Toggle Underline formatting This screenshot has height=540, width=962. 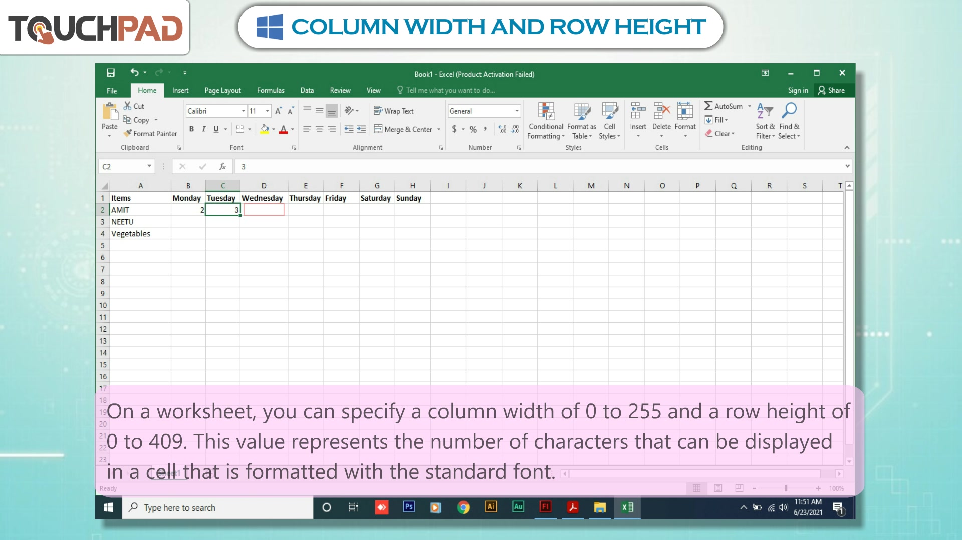(216, 129)
